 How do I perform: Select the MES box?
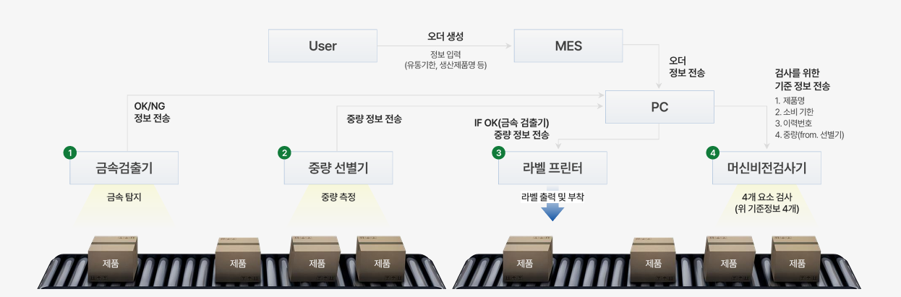[568, 46]
